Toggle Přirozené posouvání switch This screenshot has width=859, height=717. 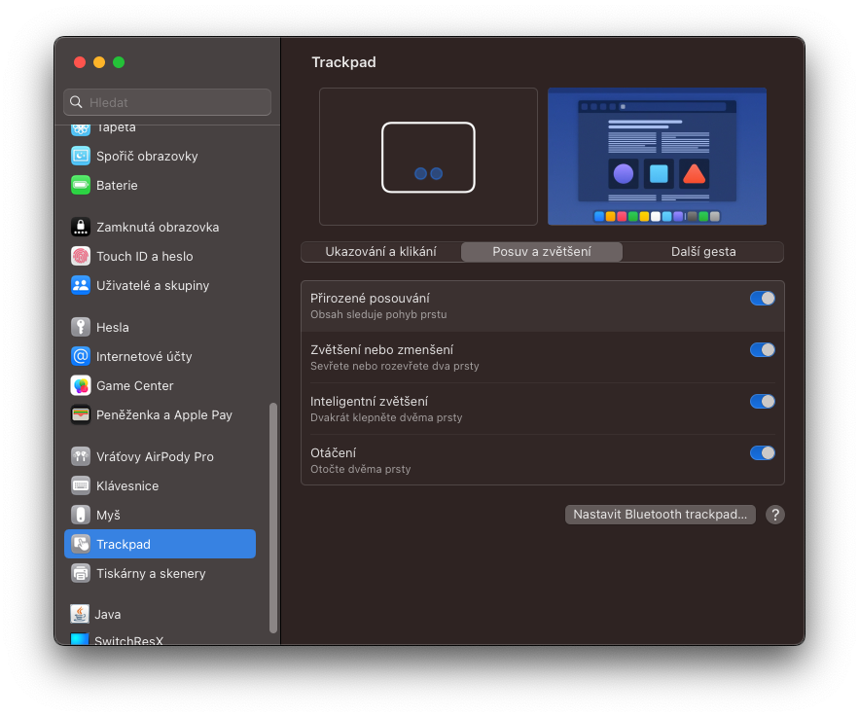[762, 299]
